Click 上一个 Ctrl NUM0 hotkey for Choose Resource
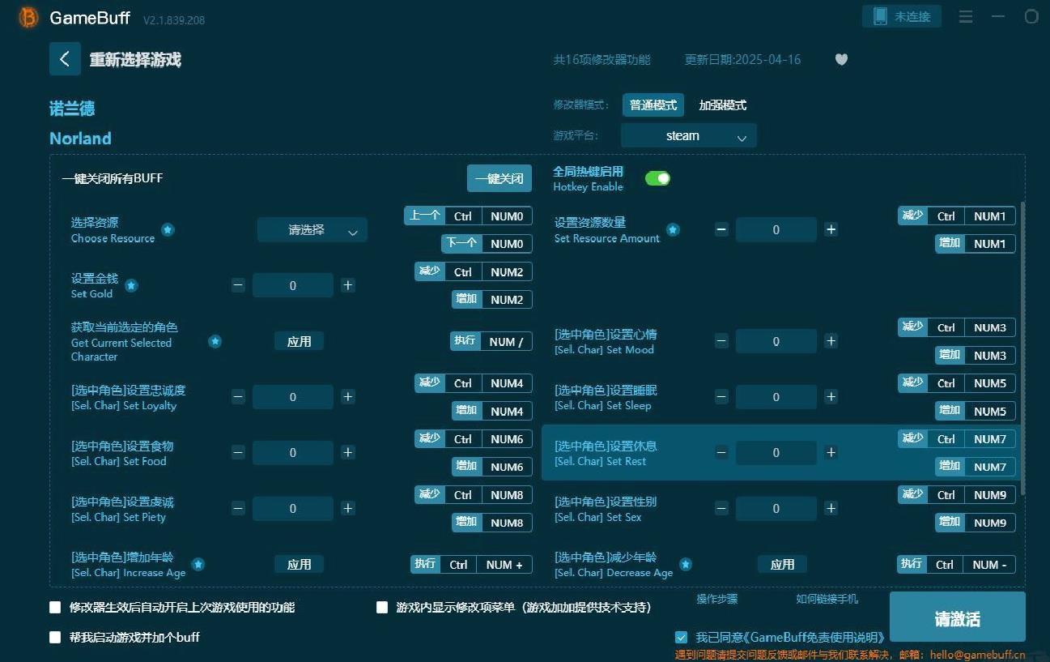The width and height of the screenshot is (1050, 662). [468, 216]
